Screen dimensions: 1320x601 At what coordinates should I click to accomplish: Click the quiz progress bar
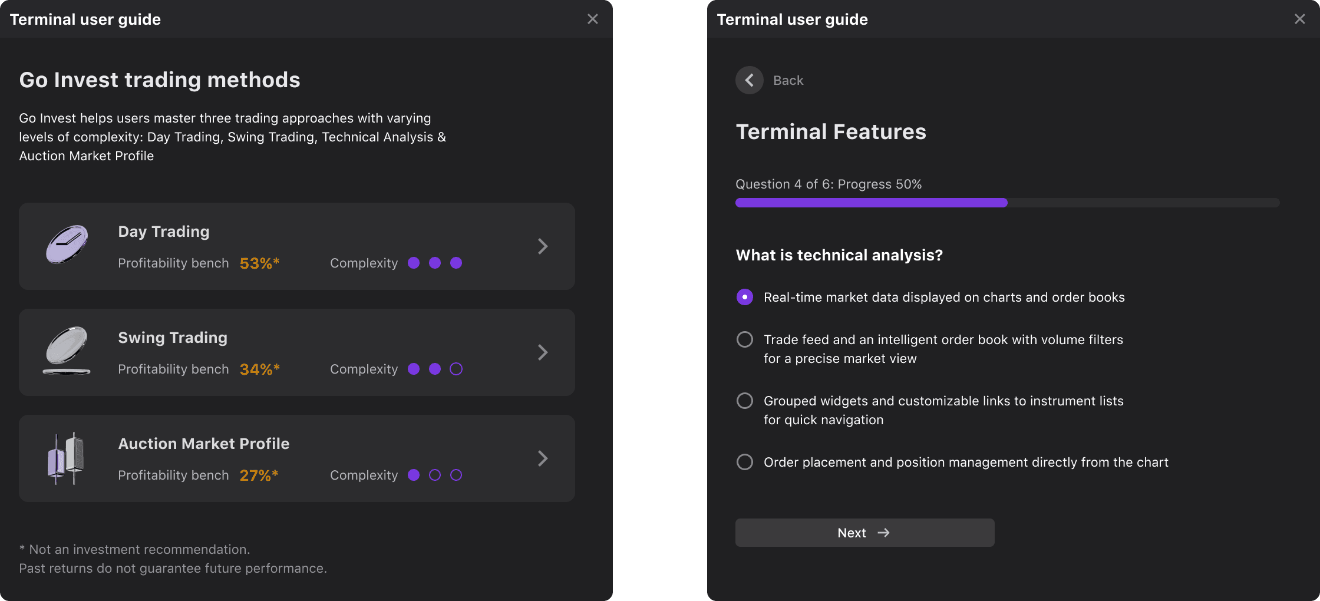point(1007,203)
